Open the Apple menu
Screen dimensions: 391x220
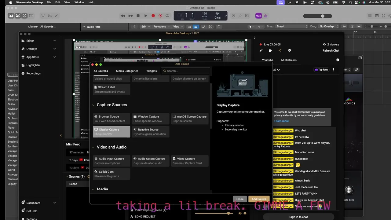(10, 2)
